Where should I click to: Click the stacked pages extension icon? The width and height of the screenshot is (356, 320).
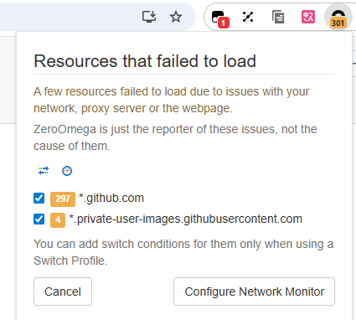click(x=278, y=17)
